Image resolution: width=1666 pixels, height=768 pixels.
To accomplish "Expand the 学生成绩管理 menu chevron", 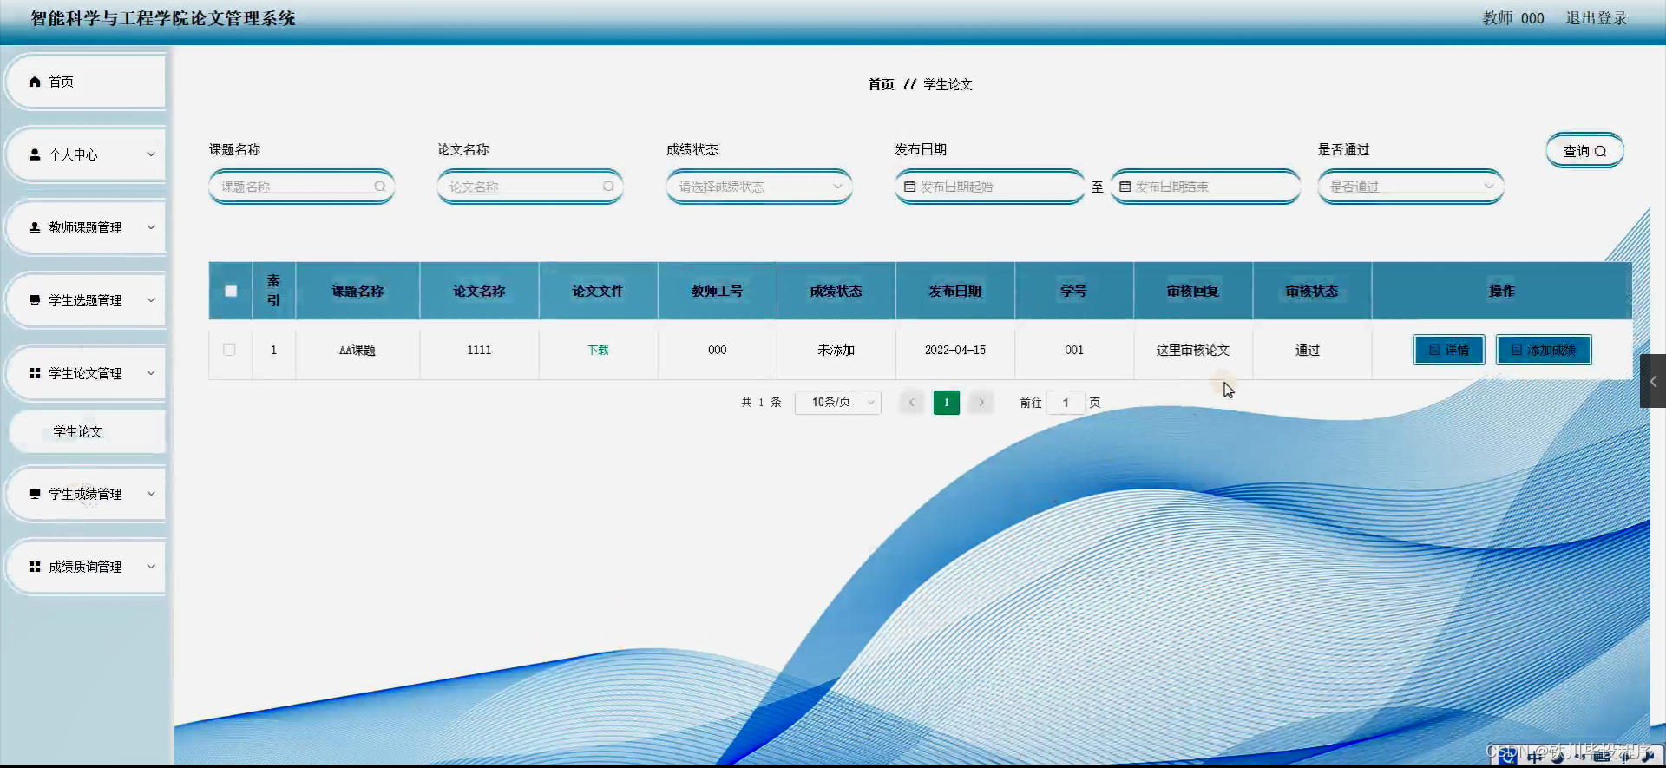I will tap(151, 494).
